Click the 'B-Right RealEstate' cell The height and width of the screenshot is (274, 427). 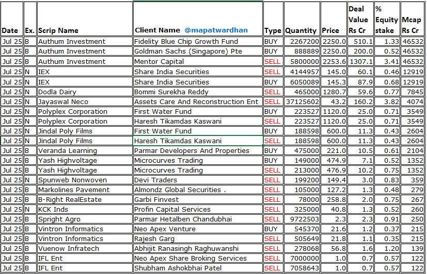point(85,200)
